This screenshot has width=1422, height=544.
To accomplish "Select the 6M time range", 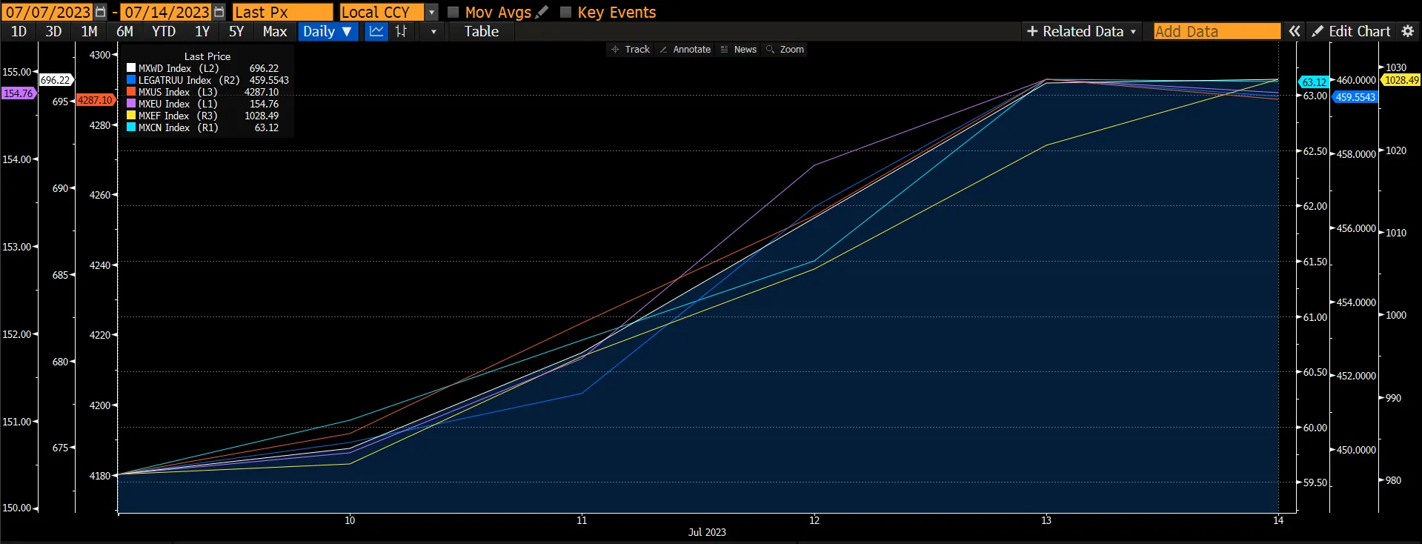I will 124,31.
